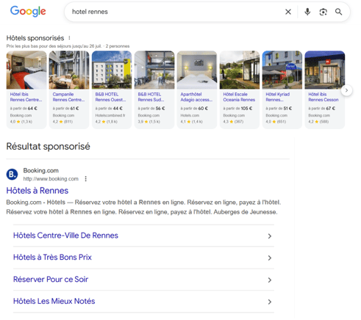This screenshot has width=361, height=320.
Task: Open Hôtel Ibis Rennes Cesson photo
Action: point(325,70)
